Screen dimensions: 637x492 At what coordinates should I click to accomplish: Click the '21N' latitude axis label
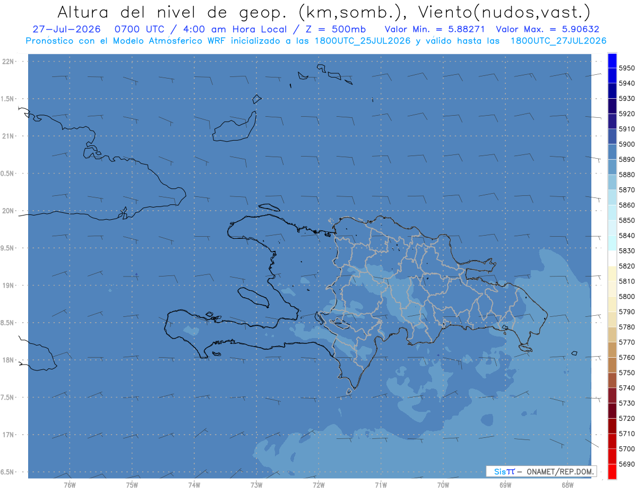click(x=9, y=136)
